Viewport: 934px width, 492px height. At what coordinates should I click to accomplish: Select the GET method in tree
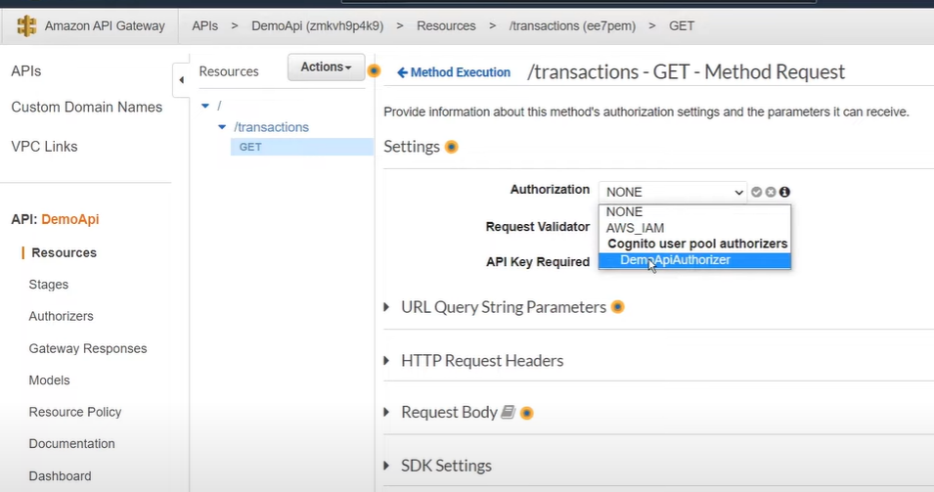coord(301,147)
